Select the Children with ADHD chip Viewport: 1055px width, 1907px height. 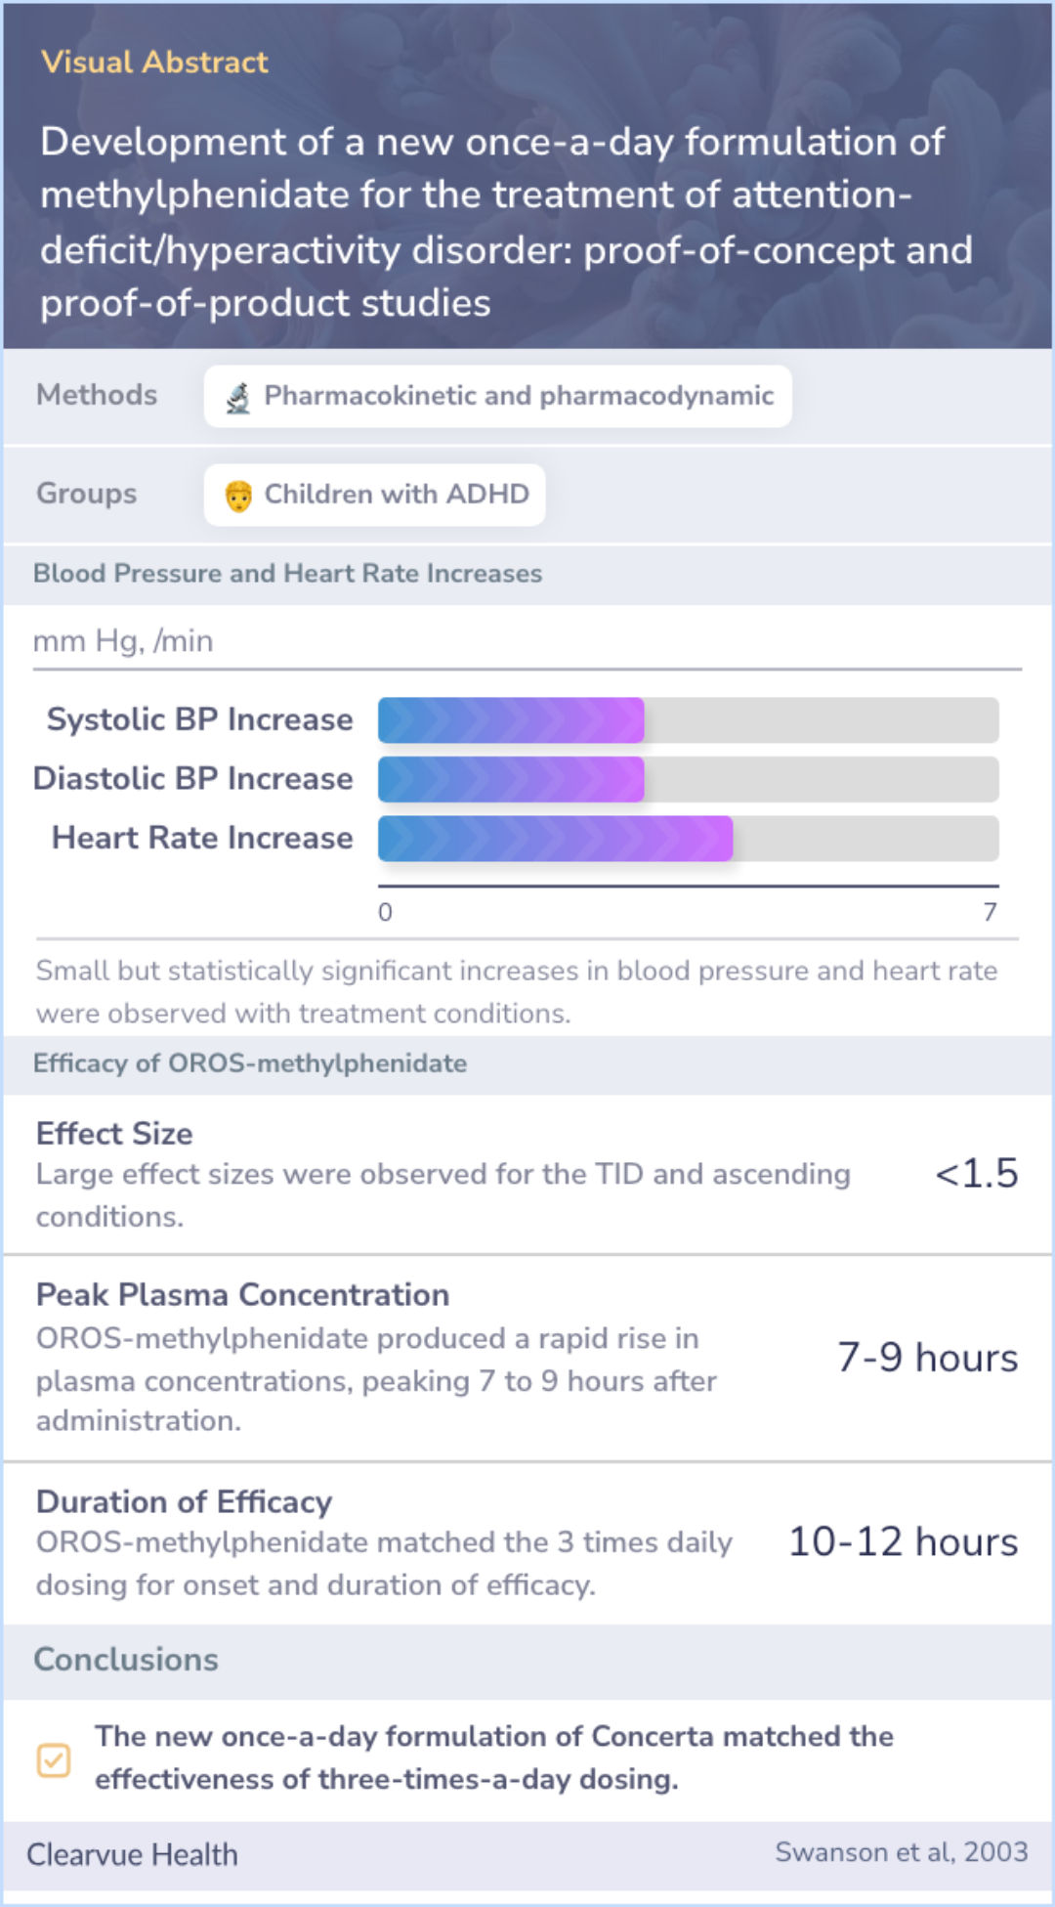[x=374, y=495]
